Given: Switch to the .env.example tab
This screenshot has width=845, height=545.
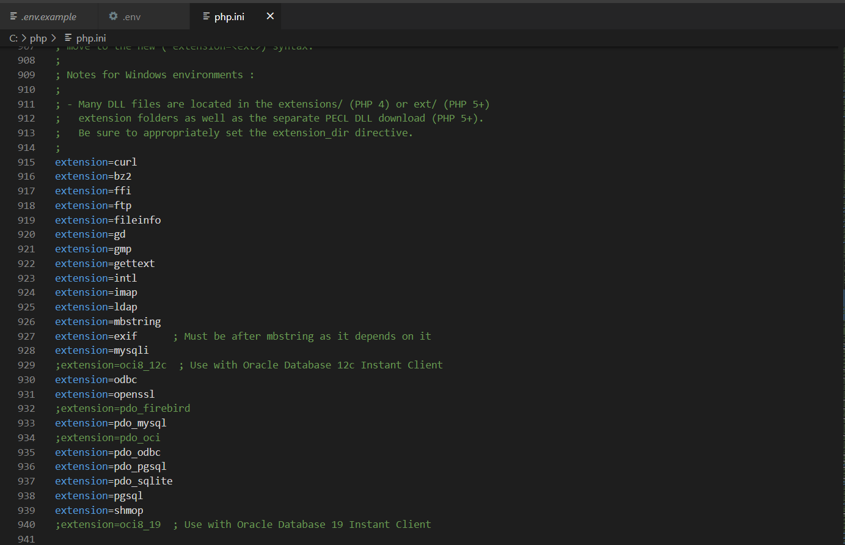Looking at the screenshot, I should [x=49, y=16].
